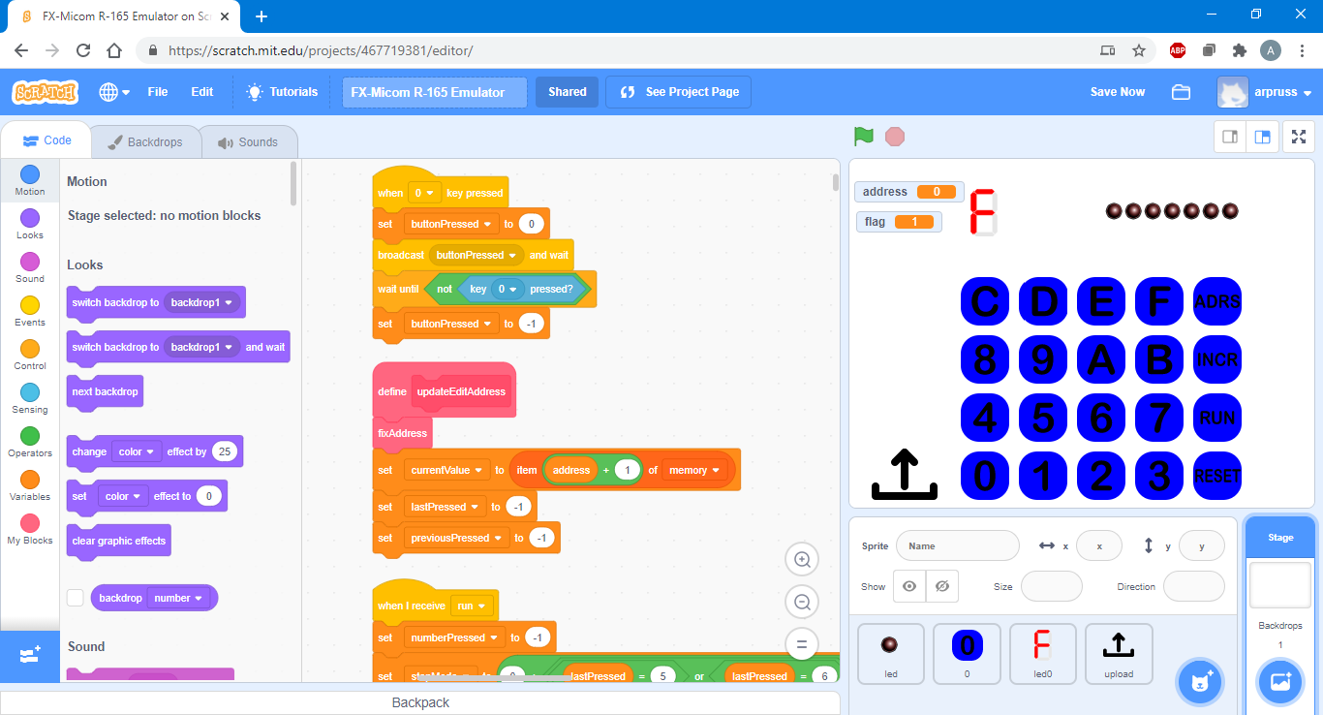
Task: Open the Backpack panel
Action: click(x=420, y=702)
